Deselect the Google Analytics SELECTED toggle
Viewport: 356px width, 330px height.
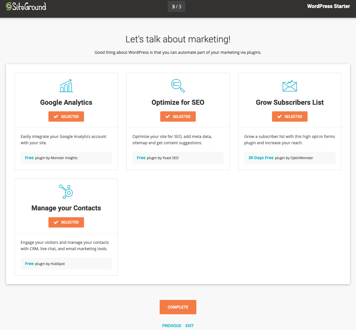tap(66, 116)
